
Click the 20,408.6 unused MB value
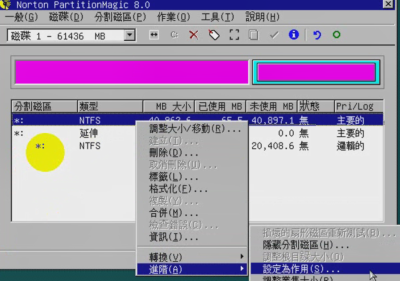click(x=272, y=146)
